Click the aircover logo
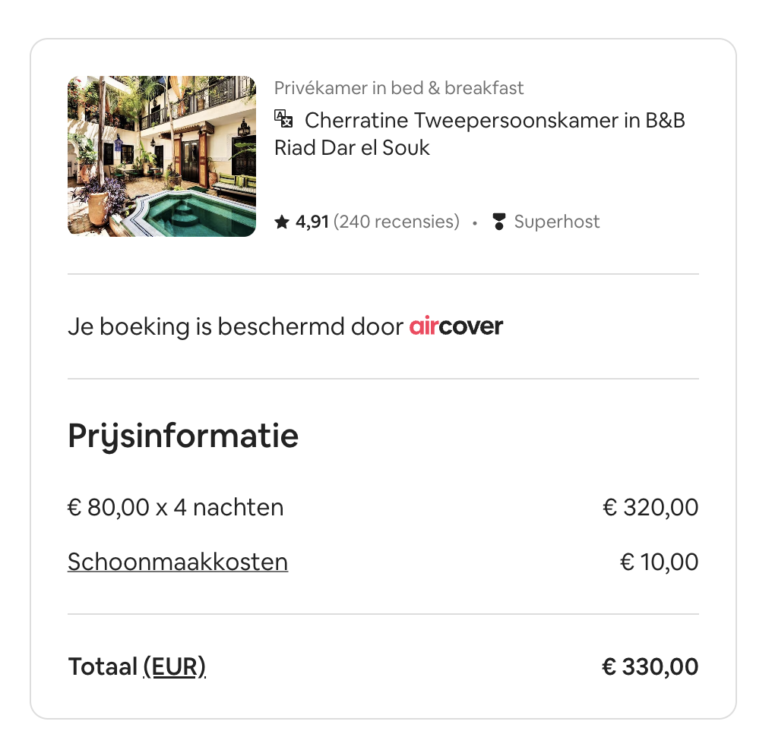 click(456, 326)
